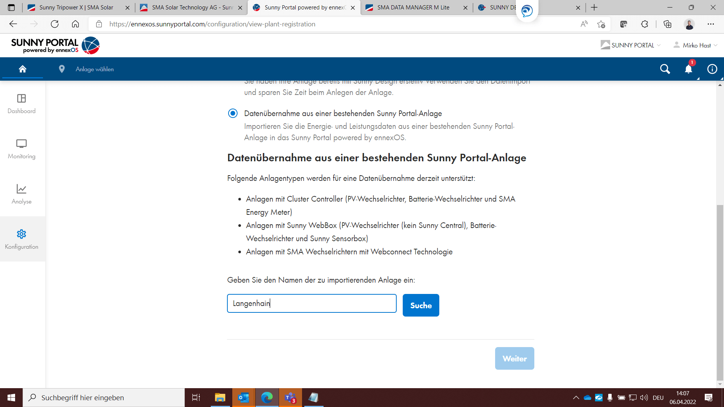724x407 pixels.
Task: Click the site lock icon in address bar
Action: tap(99, 24)
